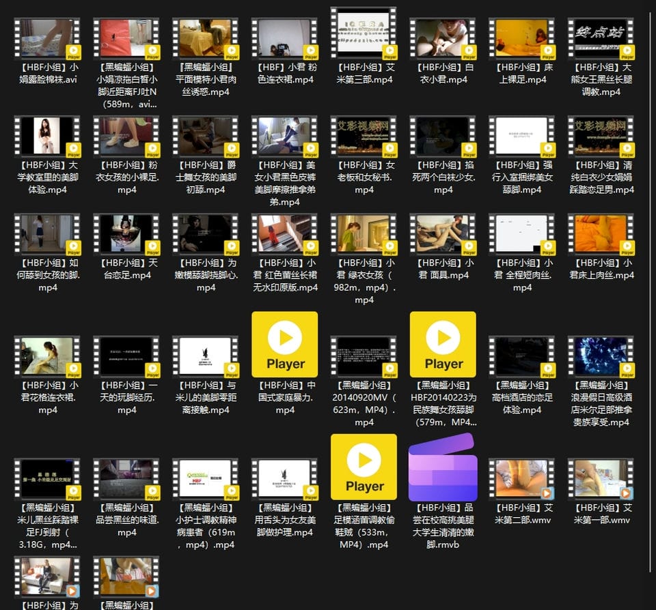Click thumbnail of 粉衣女孩的小裸足.mp4
Screen dimensions: 656x610
click(x=126, y=136)
